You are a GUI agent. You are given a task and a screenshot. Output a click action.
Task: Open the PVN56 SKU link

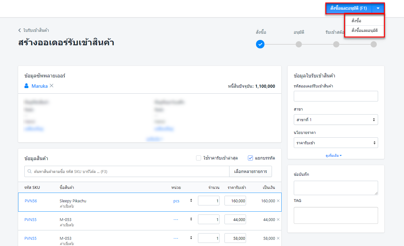(x=31, y=201)
